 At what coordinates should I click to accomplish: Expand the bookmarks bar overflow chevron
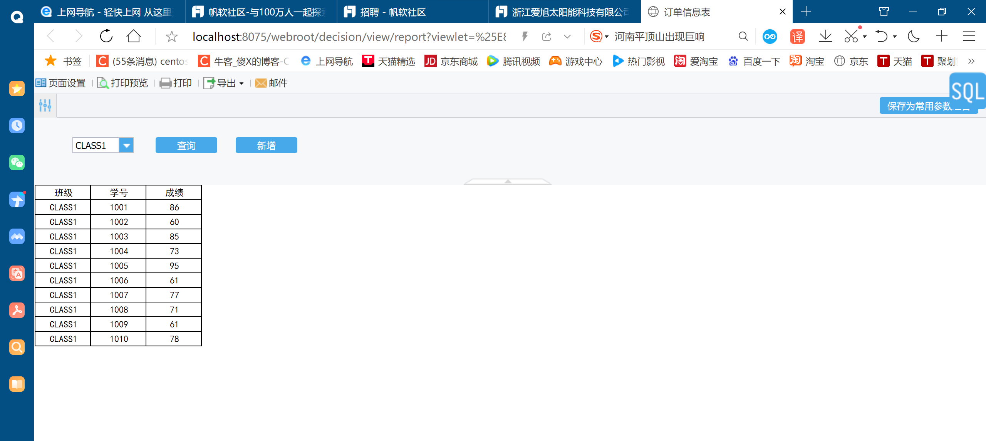[x=971, y=61]
